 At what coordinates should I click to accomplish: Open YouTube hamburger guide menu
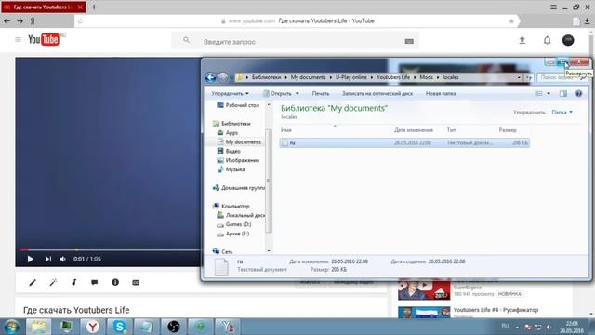point(18,39)
